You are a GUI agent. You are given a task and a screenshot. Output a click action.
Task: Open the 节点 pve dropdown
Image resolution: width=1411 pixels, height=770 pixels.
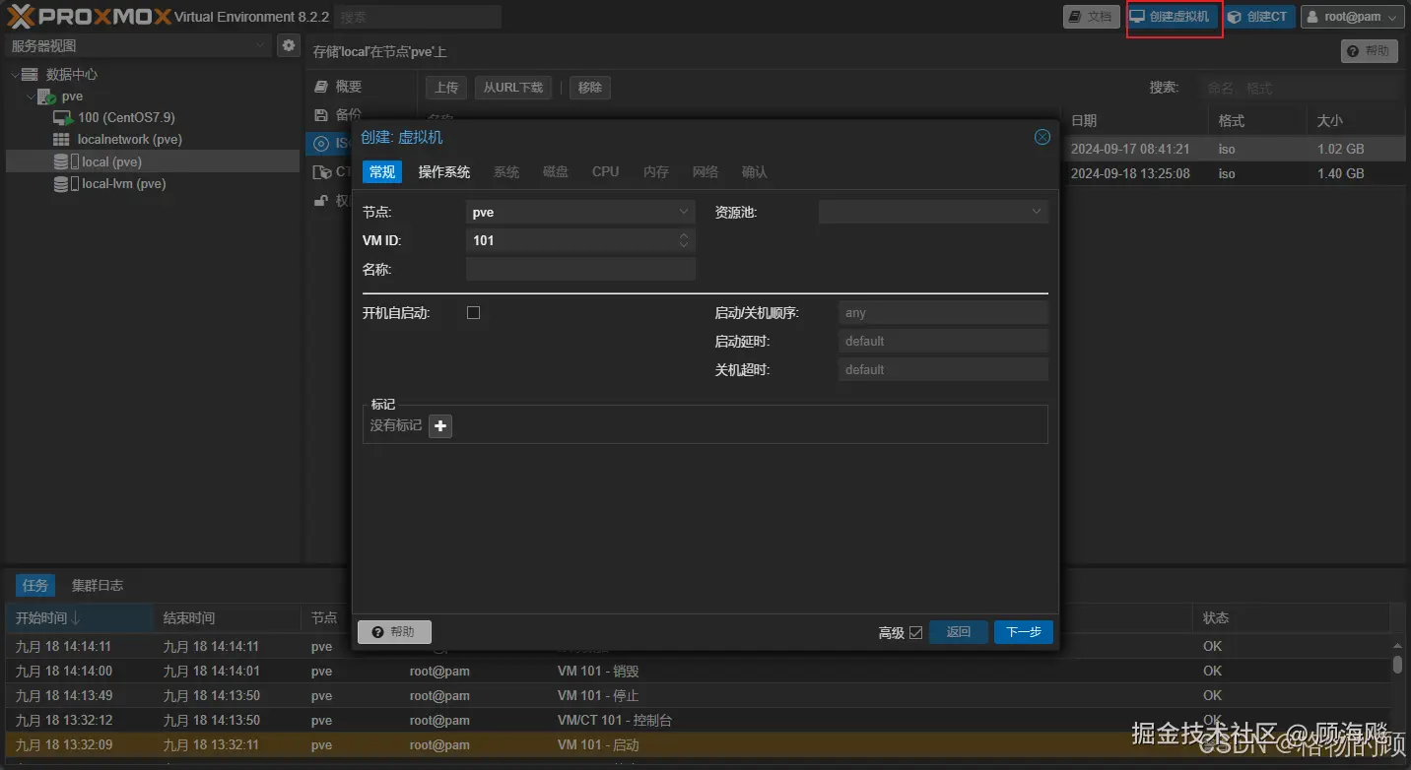(x=580, y=212)
